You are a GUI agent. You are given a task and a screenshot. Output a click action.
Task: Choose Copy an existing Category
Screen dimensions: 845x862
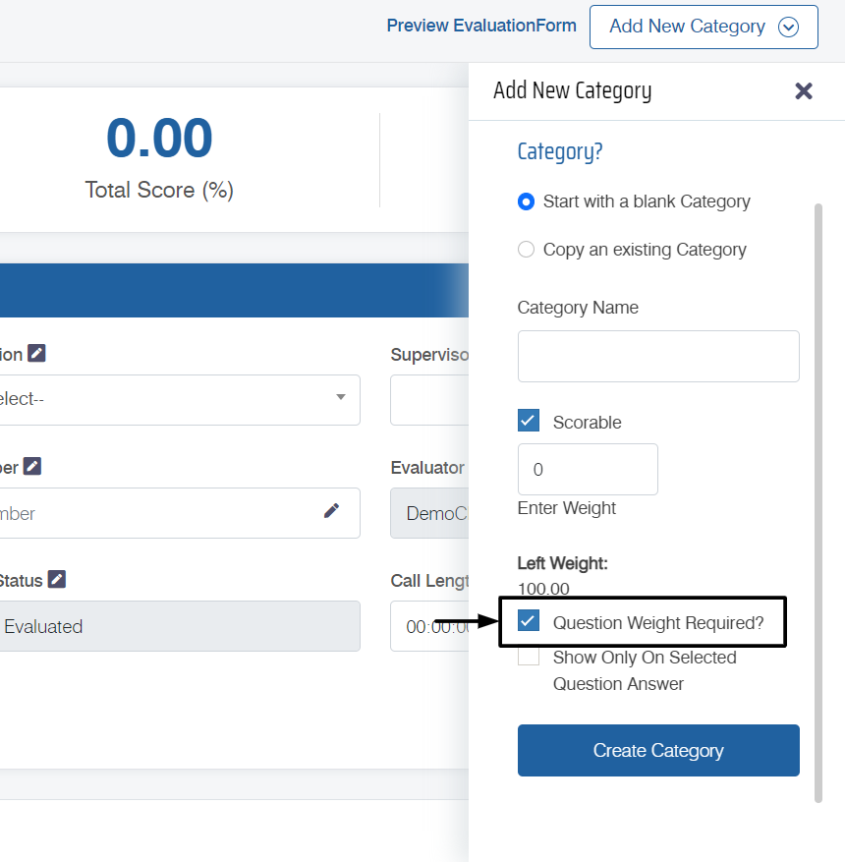click(527, 250)
